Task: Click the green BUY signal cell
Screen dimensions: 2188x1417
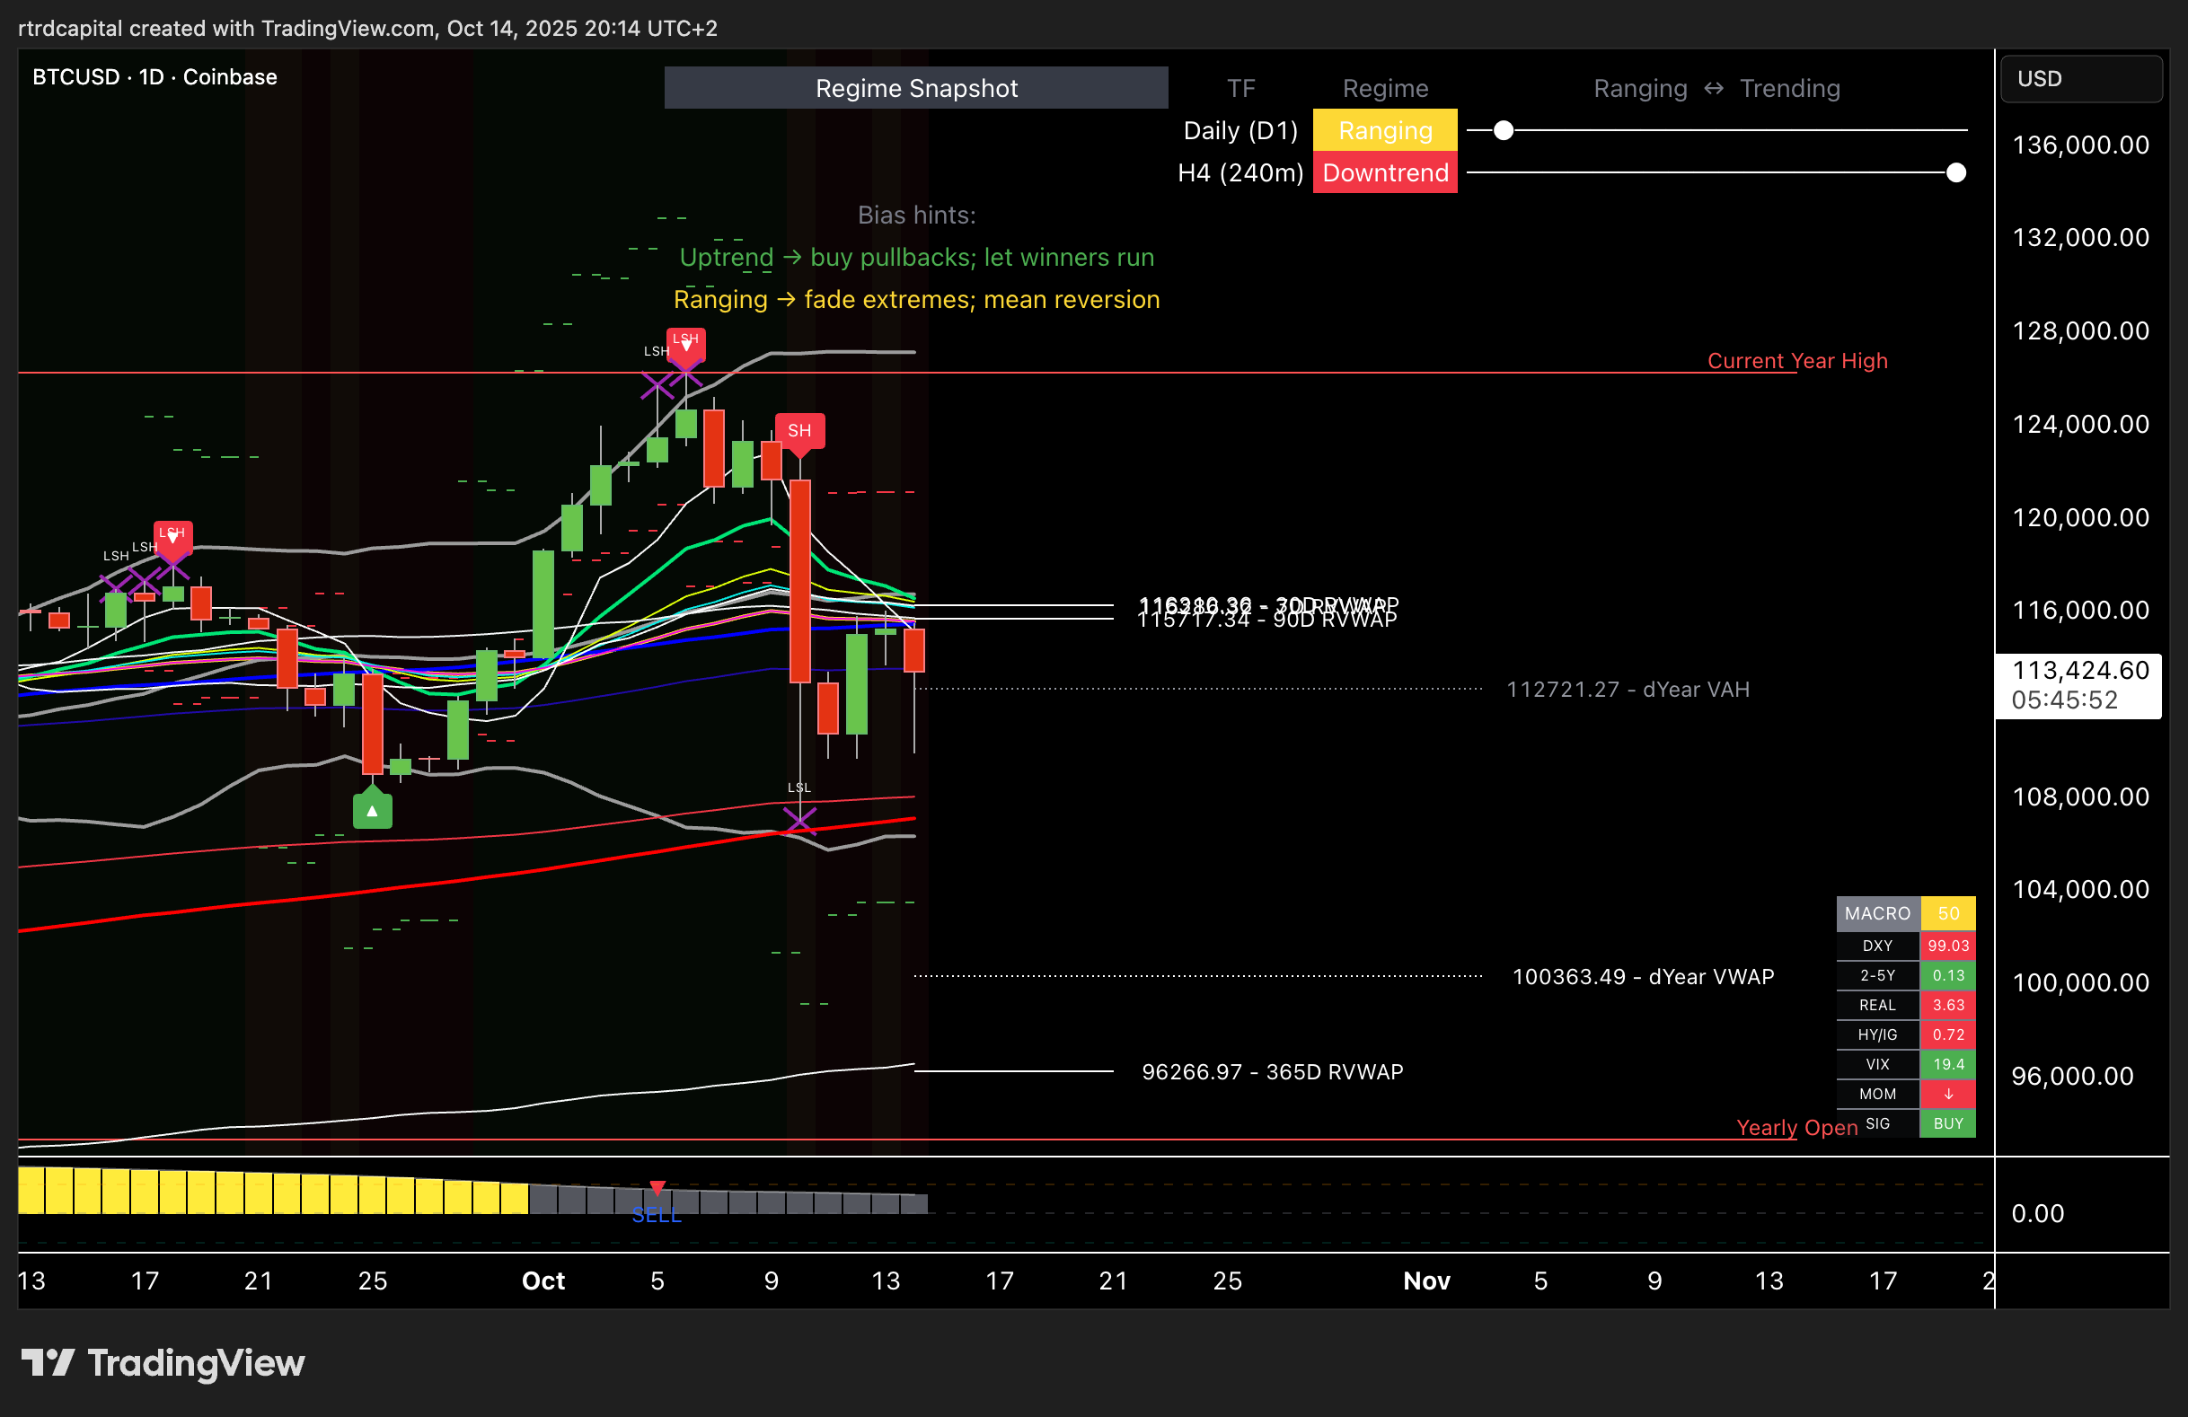Action: (1947, 1123)
